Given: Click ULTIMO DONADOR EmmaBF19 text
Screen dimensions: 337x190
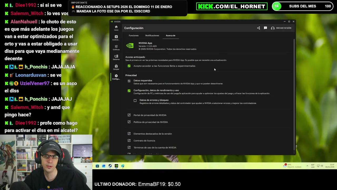Looking at the screenshot, I should (137, 184).
